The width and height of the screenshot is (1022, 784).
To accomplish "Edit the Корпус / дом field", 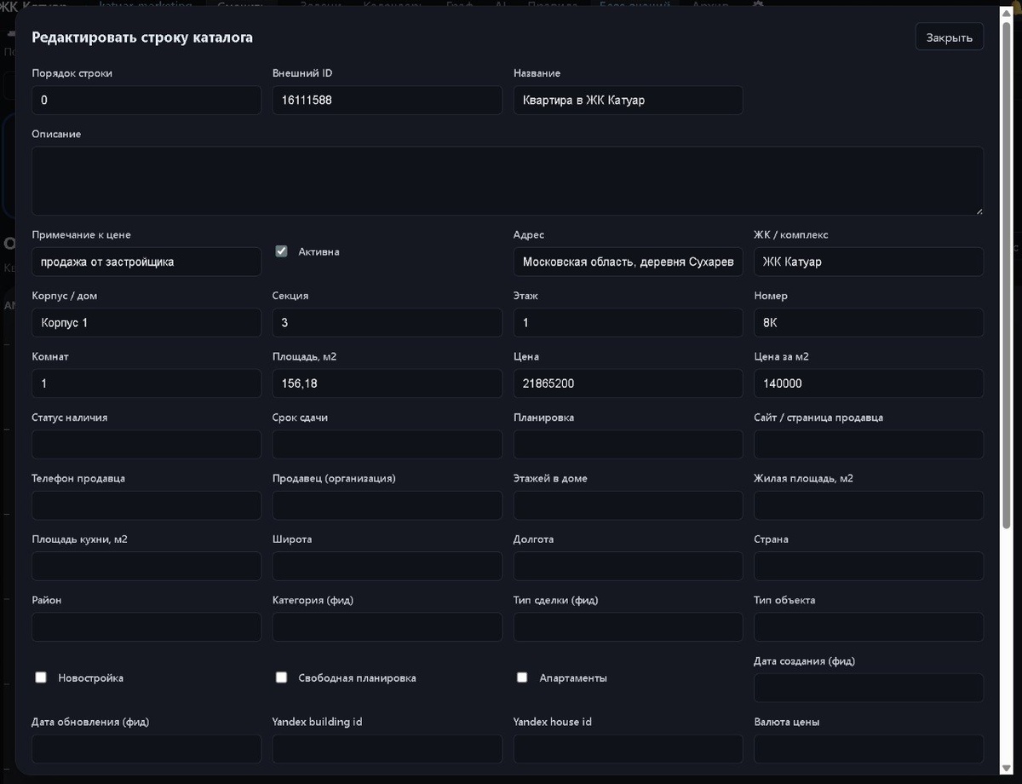I will [x=146, y=323].
